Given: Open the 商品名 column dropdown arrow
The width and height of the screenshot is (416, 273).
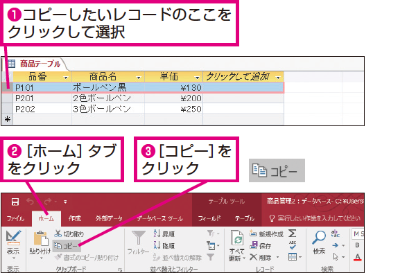Looking at the screenshot, I should click(138, 78).
